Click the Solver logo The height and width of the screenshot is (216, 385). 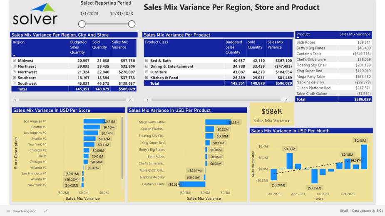pyautogui.click(x=35, y=15)
